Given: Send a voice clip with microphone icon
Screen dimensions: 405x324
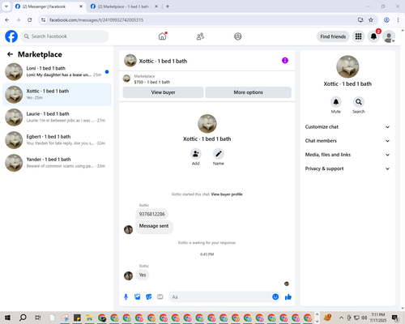Looking at the screenshot, I should click(126, 297).
